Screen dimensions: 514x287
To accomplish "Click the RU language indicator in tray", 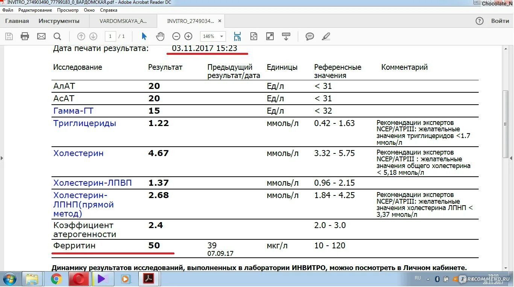I will pos(418,278).
